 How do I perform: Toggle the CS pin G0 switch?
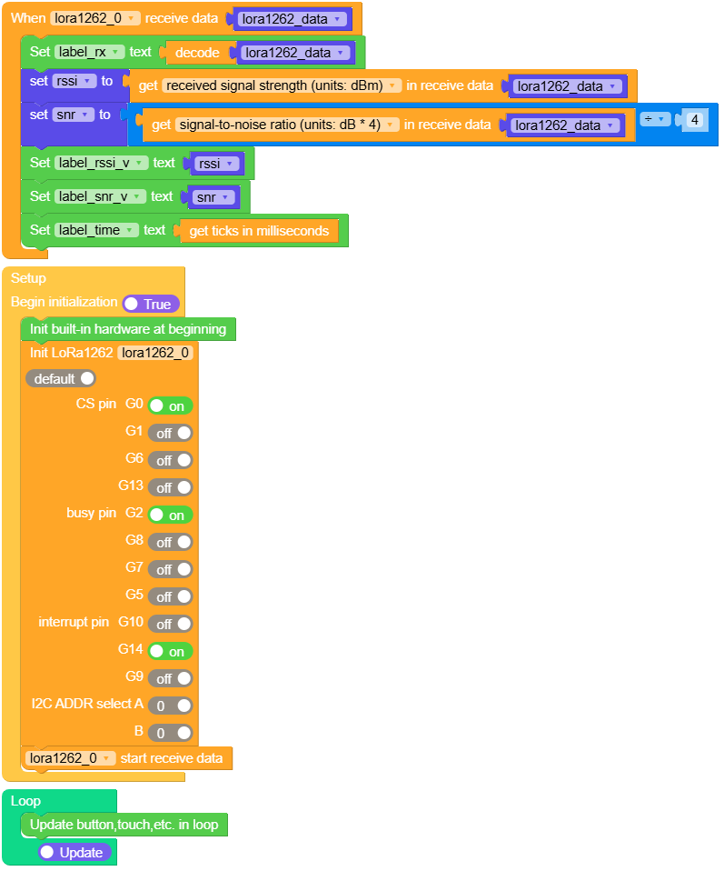tap(170, 406)
